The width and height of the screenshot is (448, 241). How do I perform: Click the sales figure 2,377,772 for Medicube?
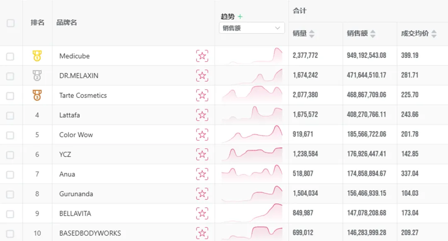pyautogui.click(x=305, y=56)
